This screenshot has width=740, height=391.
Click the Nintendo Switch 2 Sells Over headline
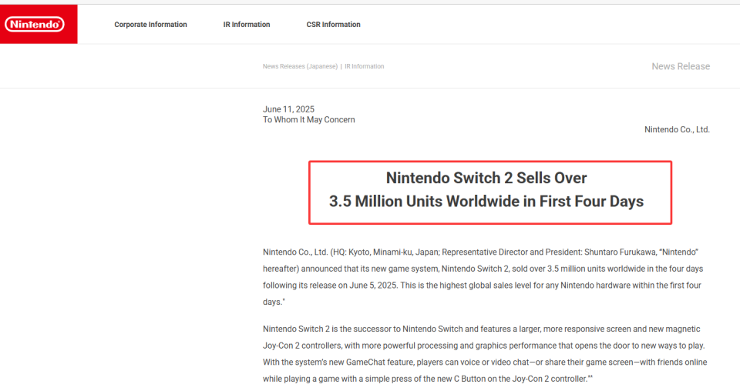(486, 178)
